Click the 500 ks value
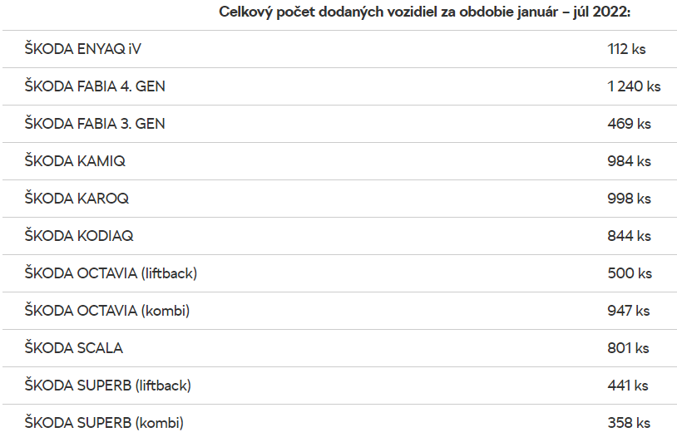The image size is (677, 447). pyautogui.click(x=629, y=273)
